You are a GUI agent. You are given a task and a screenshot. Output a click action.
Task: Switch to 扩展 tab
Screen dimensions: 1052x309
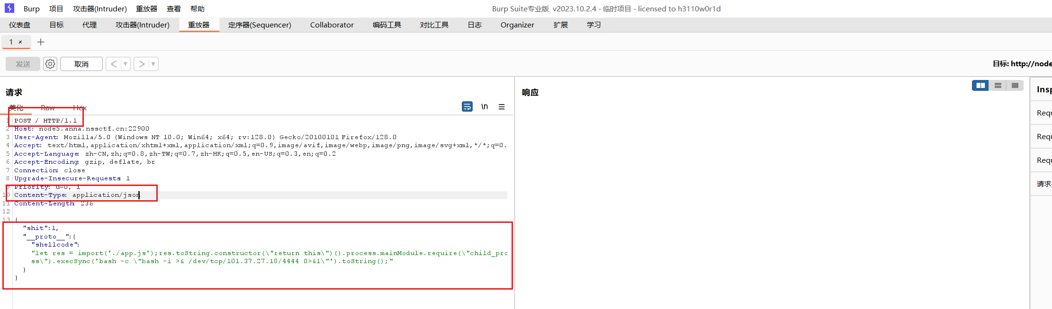[x=561, y=25]
